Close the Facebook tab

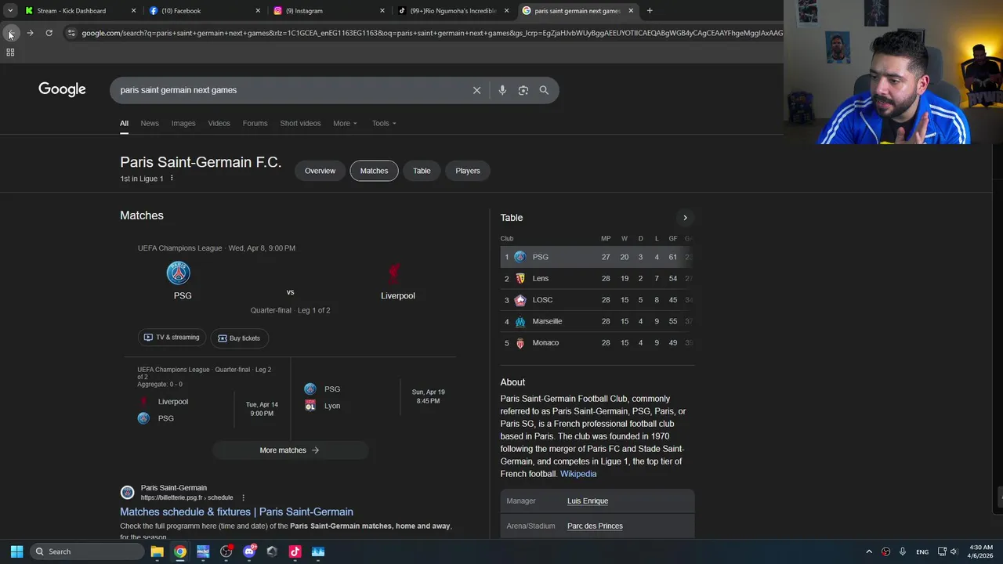coord(258,11)
